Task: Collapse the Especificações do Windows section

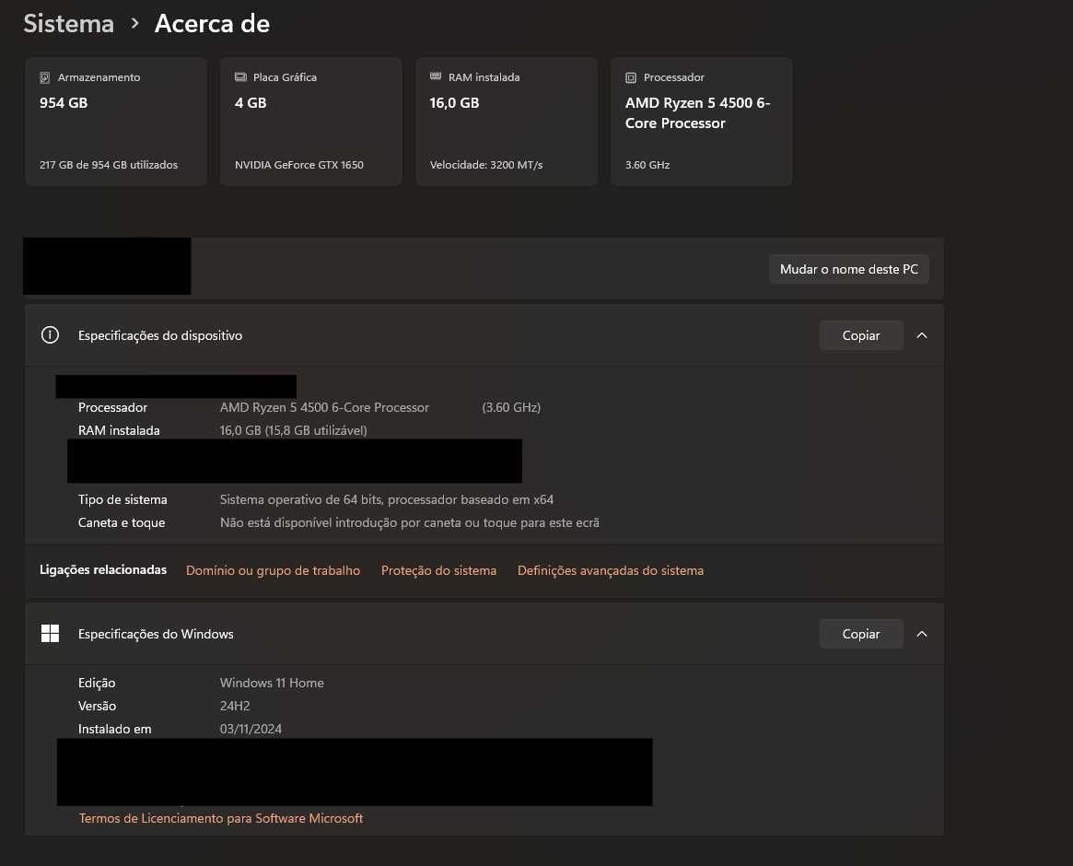Action: coord(922,634)
